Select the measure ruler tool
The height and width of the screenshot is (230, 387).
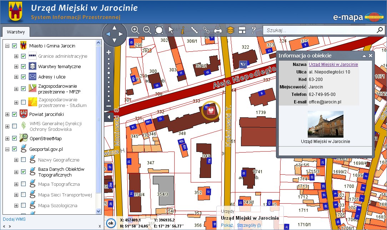[x=195, y=30]
